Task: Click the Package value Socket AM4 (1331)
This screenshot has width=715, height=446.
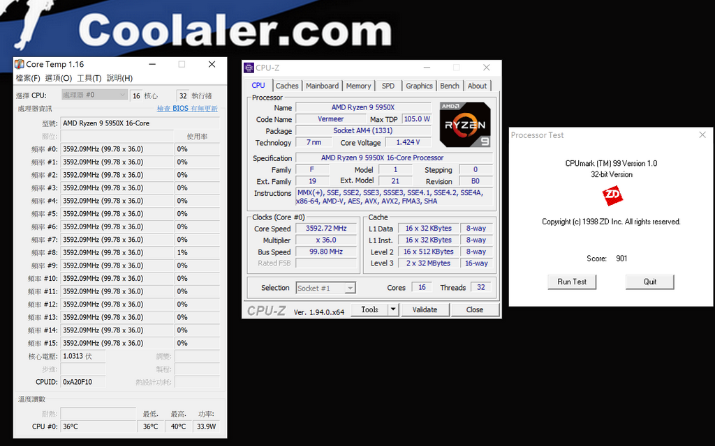Action: [363, 130]
